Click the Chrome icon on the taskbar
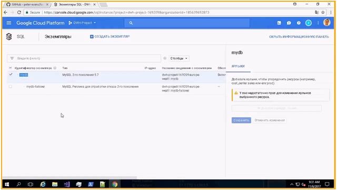 pyautogui.click(x=115, y=184)
